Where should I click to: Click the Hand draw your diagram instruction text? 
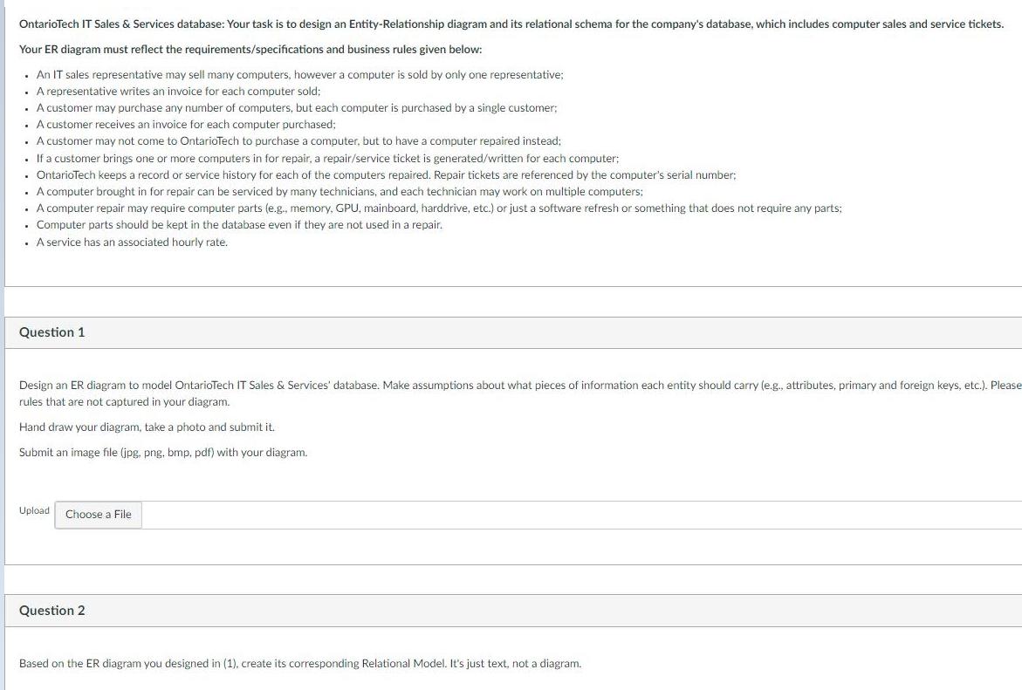coord(146,427)
